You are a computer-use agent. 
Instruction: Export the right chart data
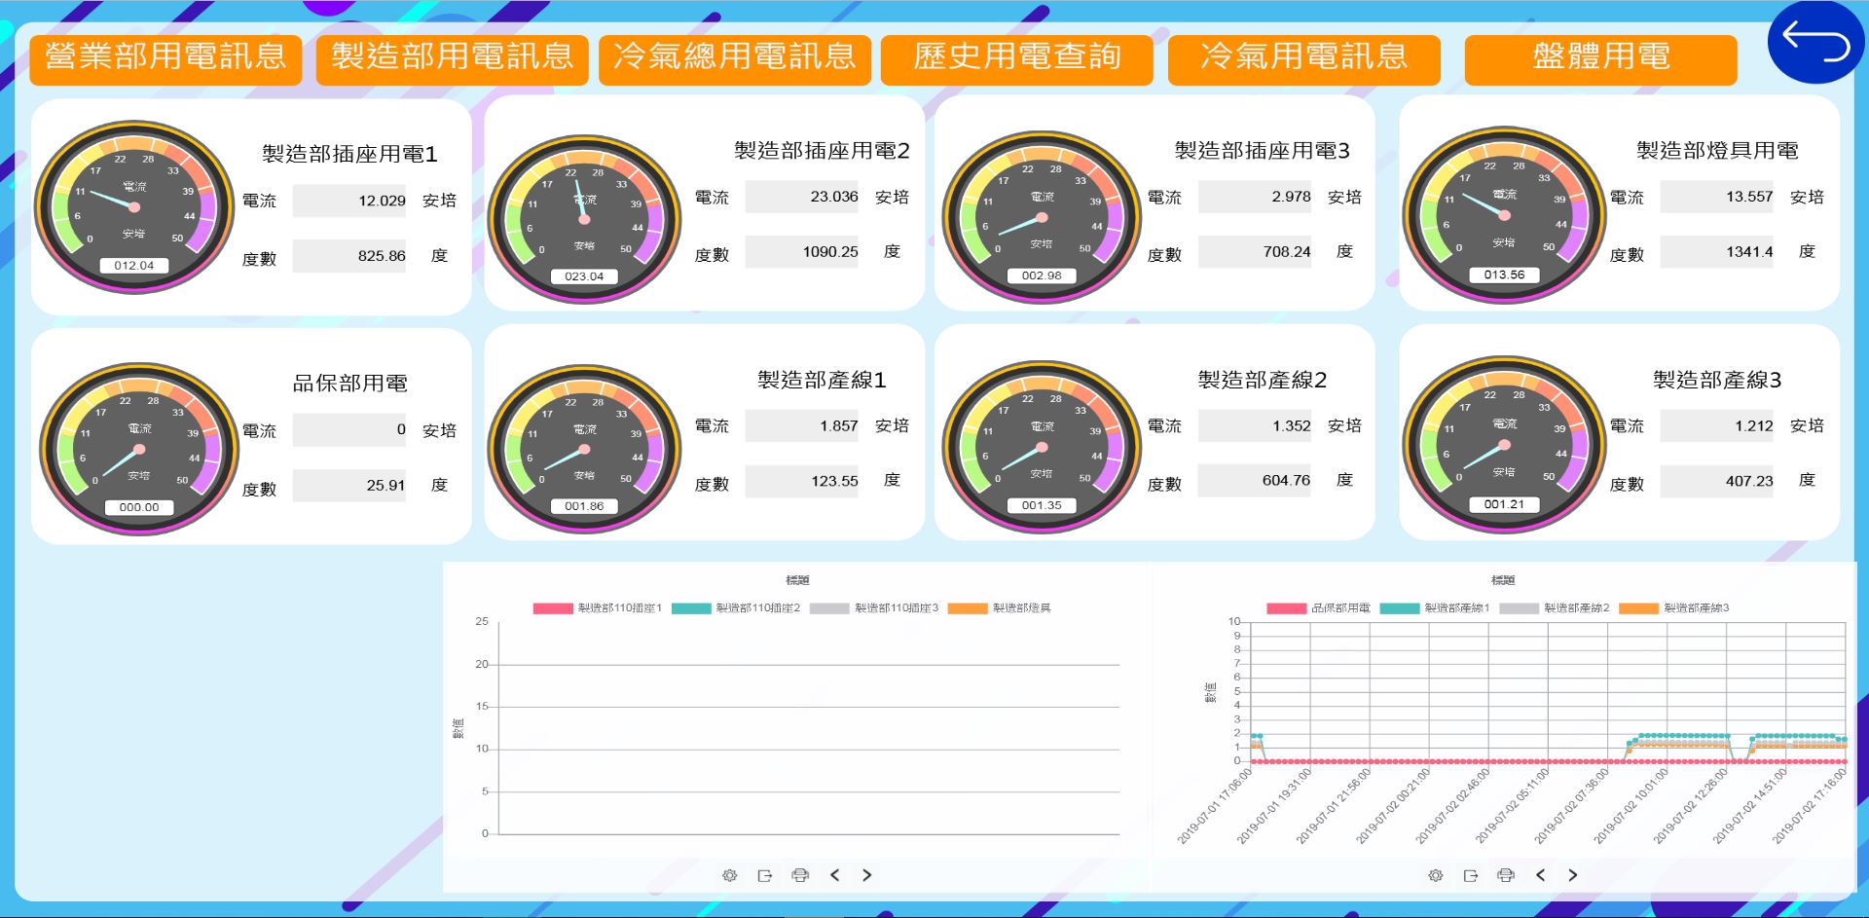pyautogui.click(x=1470, y=875)
